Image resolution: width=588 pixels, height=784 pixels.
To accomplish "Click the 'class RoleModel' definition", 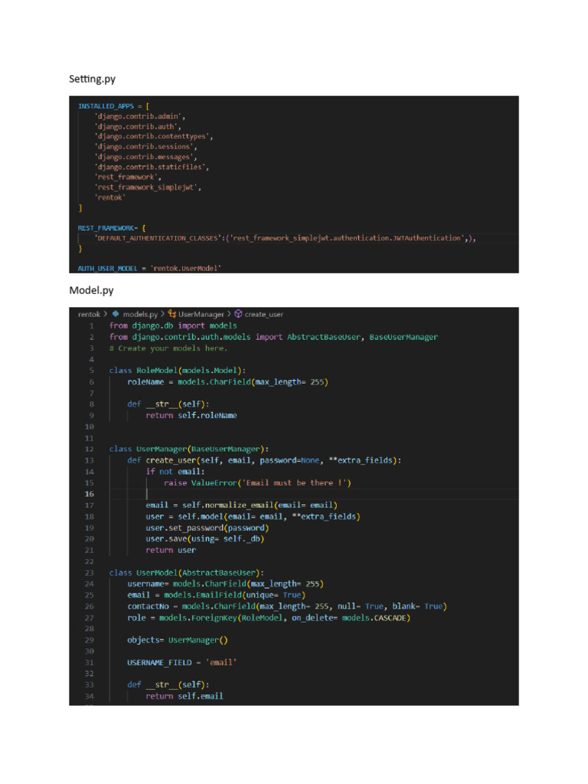I will (x=178, y=371).
